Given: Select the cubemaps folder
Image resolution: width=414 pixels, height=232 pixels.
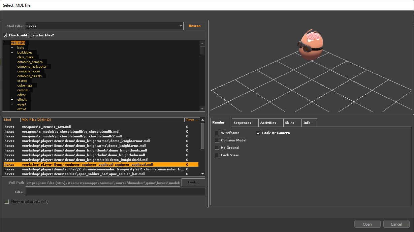Looking at the screenshot, I should coord(24,86).
